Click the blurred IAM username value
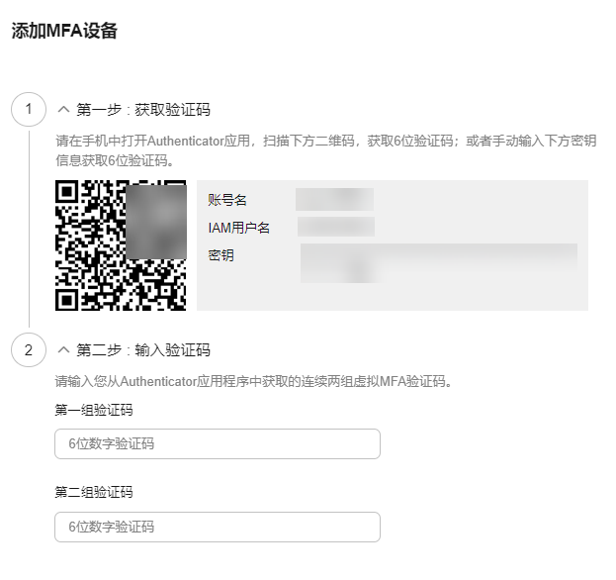Screen dimensions: 616x580 [x=335, y=228]
